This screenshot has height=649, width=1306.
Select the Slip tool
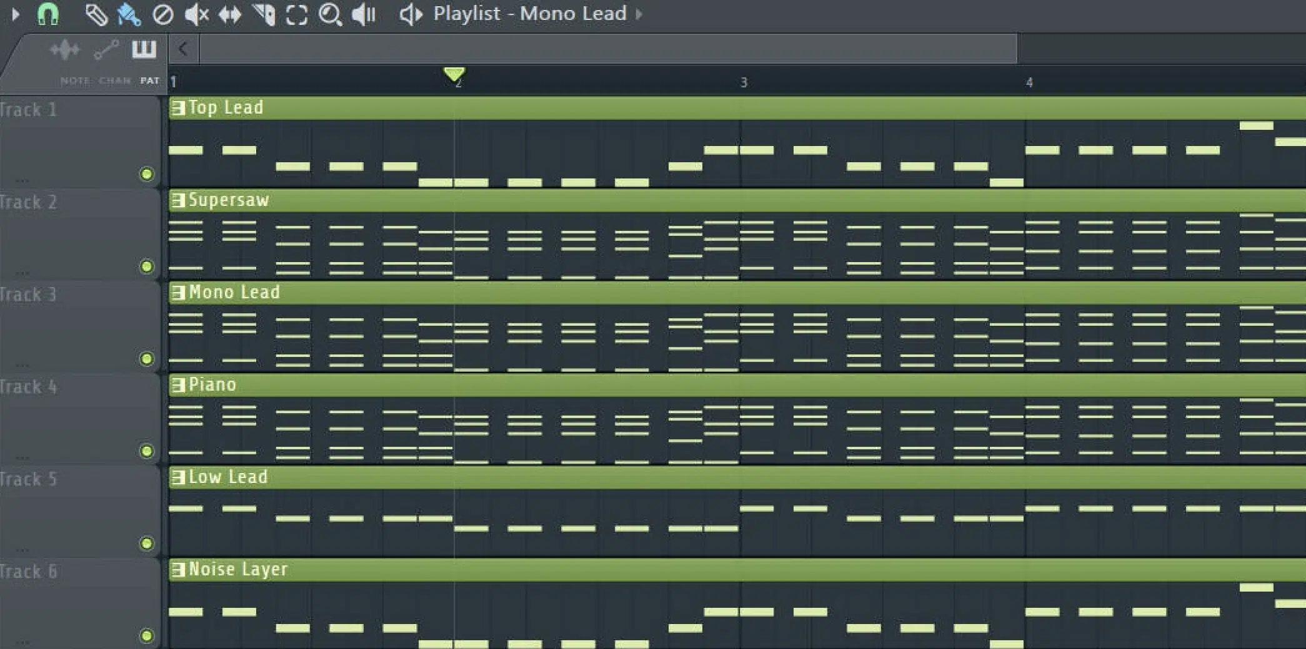tap(230, 14)
